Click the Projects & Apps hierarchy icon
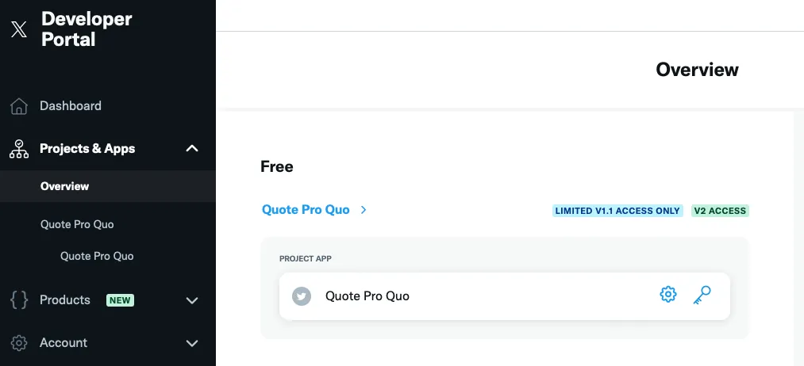 tap(19, 149)
